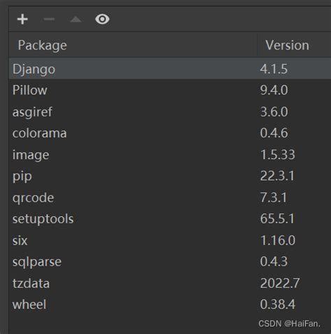This screenshot has width=331, height=334.
Task: Select the colorama package row
Action: (x=170, y=133)
